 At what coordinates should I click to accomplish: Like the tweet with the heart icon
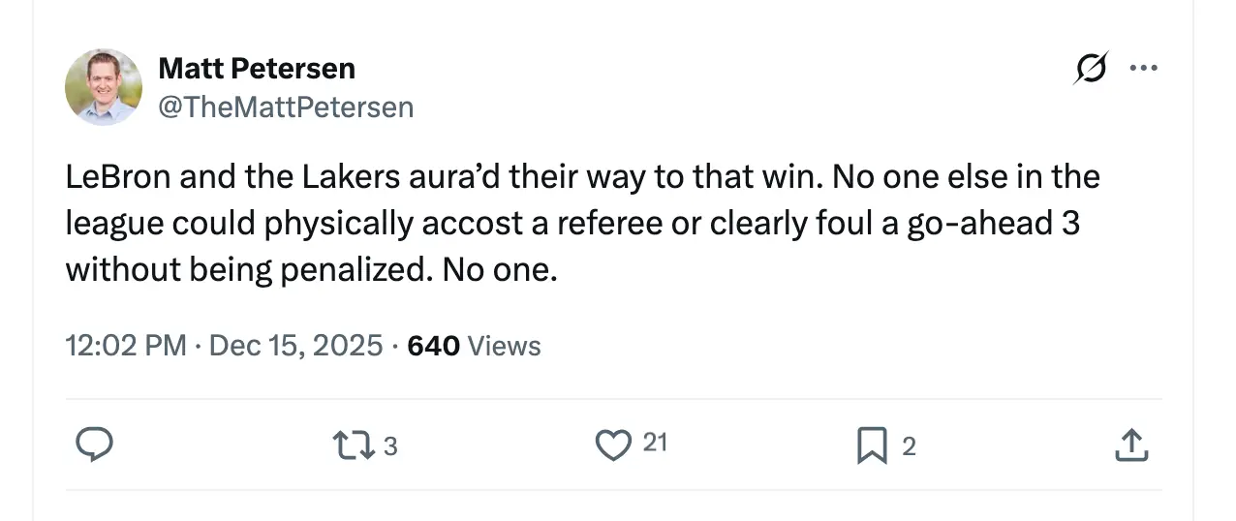612,444
